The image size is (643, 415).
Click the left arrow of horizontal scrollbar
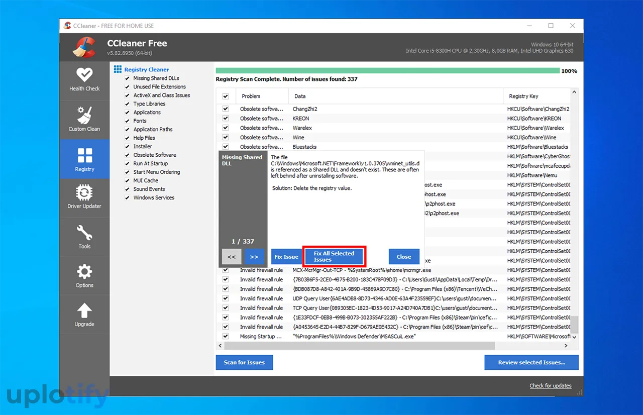point(221,346)
